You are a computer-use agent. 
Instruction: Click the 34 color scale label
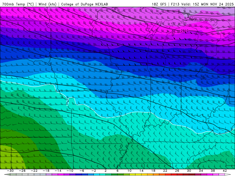tap(201, 171)
